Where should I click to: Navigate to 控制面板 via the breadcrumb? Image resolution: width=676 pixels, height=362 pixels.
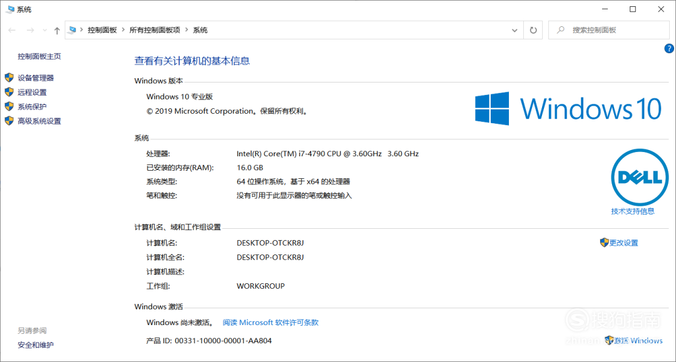coord(102,29)
